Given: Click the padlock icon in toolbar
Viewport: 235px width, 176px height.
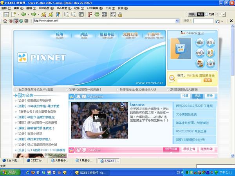Looking at the screenshot, I should (x=120, y=14).
